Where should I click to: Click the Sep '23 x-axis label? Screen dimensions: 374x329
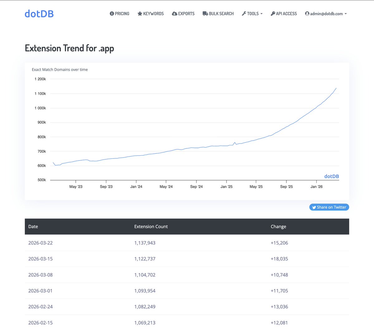pyautogui.click(x=106, y=186)
